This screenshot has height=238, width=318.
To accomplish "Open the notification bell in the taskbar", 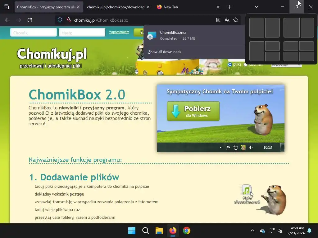I will [310, 231].
